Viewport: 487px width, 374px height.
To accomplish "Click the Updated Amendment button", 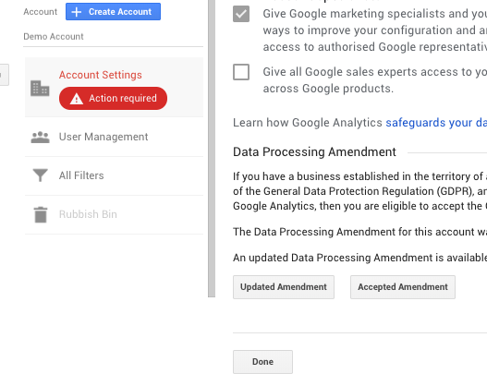I will 284,287.
